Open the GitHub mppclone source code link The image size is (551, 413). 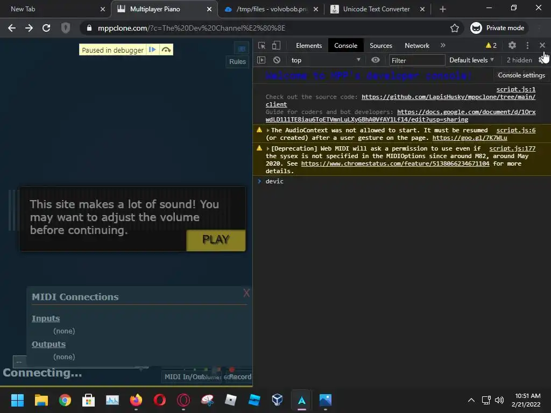[448, 97]
